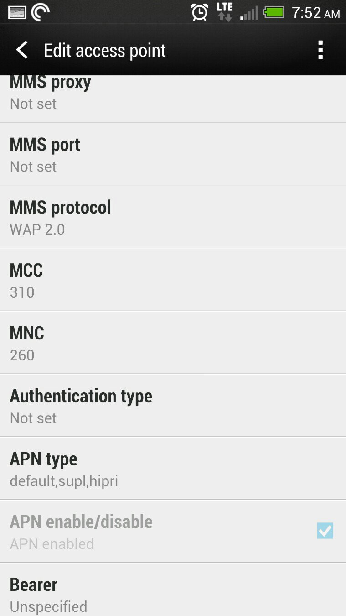This screenshot has height=616, width=346.
Task: Tap the signal strength bars icon
Action: (x=249, y=13)
